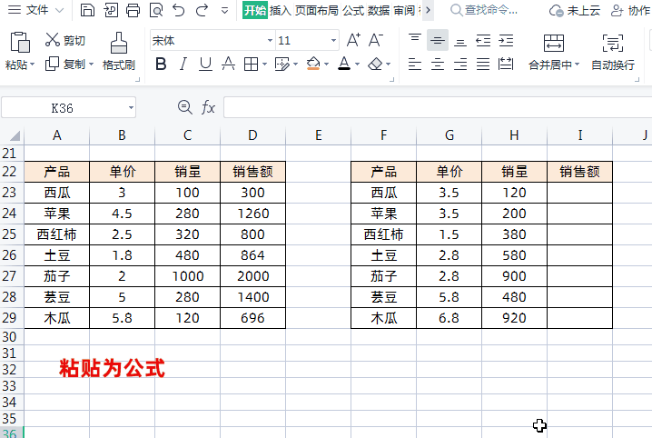This screenshot has height=438, width=652.
Task: Center text horizontally
Action: coord(438,64)
